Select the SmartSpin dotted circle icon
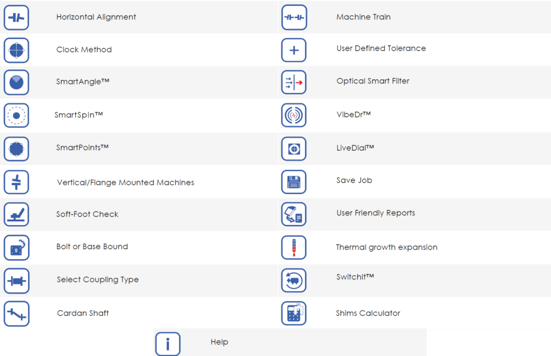This screenshot has height=356, width=551. [16, 115]
